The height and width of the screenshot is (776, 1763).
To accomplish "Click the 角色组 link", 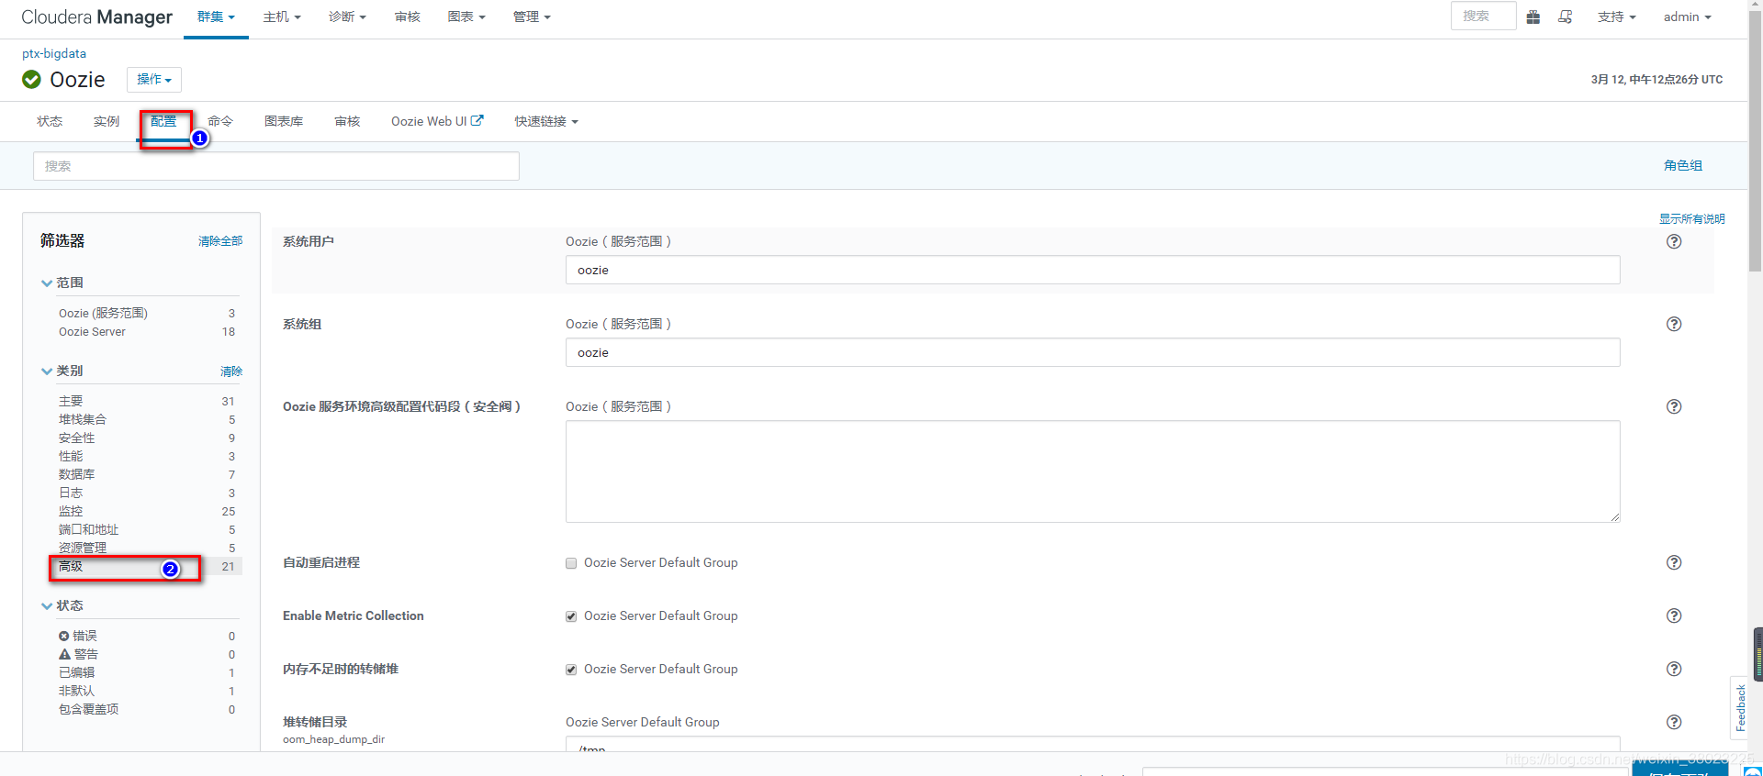I will click(x=1683, y=166).
